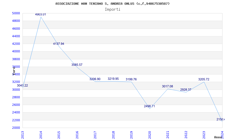Select the 3219.95 data label

tap(113, 79)
